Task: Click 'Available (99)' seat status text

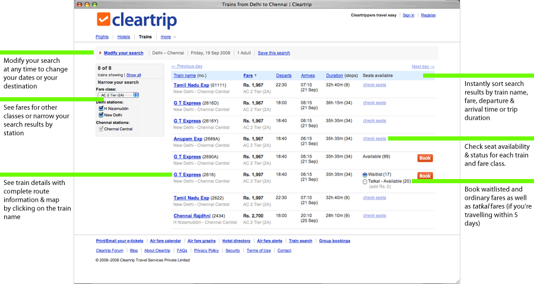Action: (x=376, y=157)
